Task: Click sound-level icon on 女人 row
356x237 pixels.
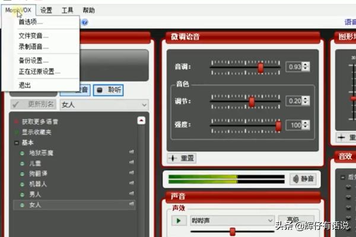Action: [132, 204]
